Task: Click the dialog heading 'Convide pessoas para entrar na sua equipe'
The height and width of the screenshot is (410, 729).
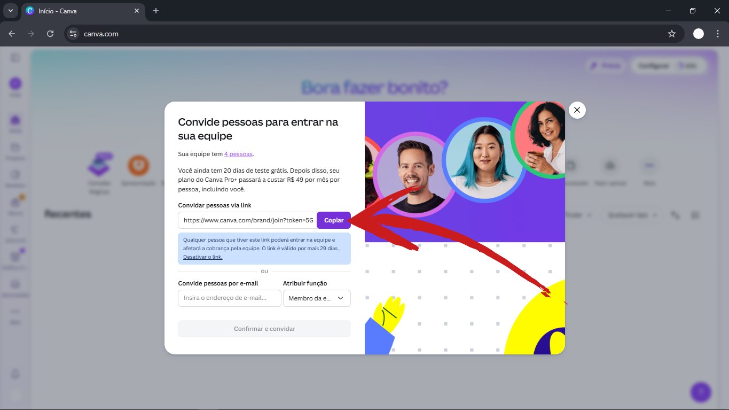Action: coord(258,129)
